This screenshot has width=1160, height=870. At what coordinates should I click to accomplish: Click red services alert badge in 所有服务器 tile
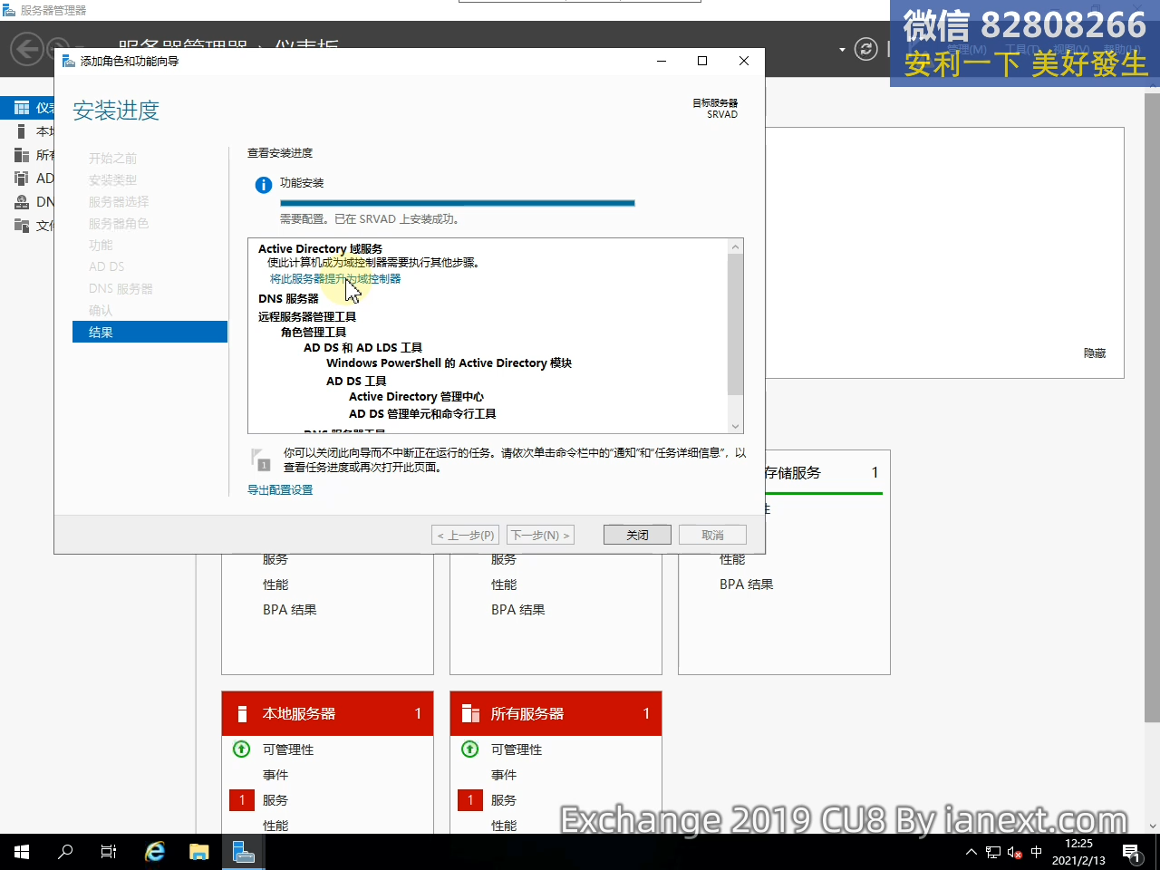tap(470, 800)
